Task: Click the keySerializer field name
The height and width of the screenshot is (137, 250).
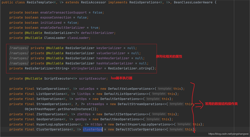Action: coord(109,48)
